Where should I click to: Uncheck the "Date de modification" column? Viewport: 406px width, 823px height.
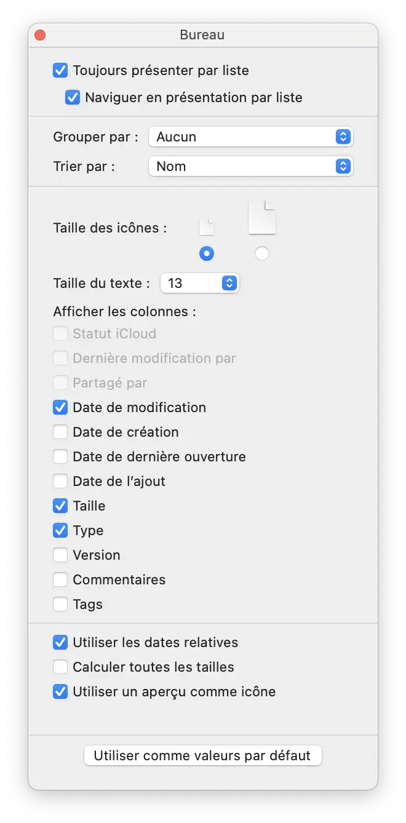click(60, 407)
